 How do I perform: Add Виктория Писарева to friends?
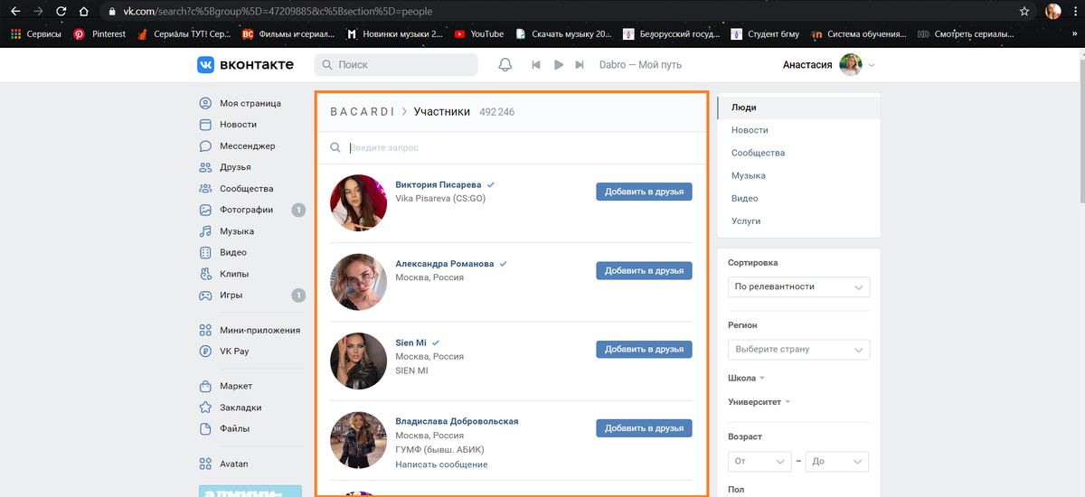point(644,191)
